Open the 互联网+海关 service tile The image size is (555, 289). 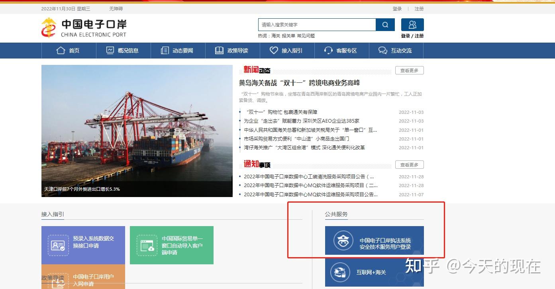click(x=375, y=273)
